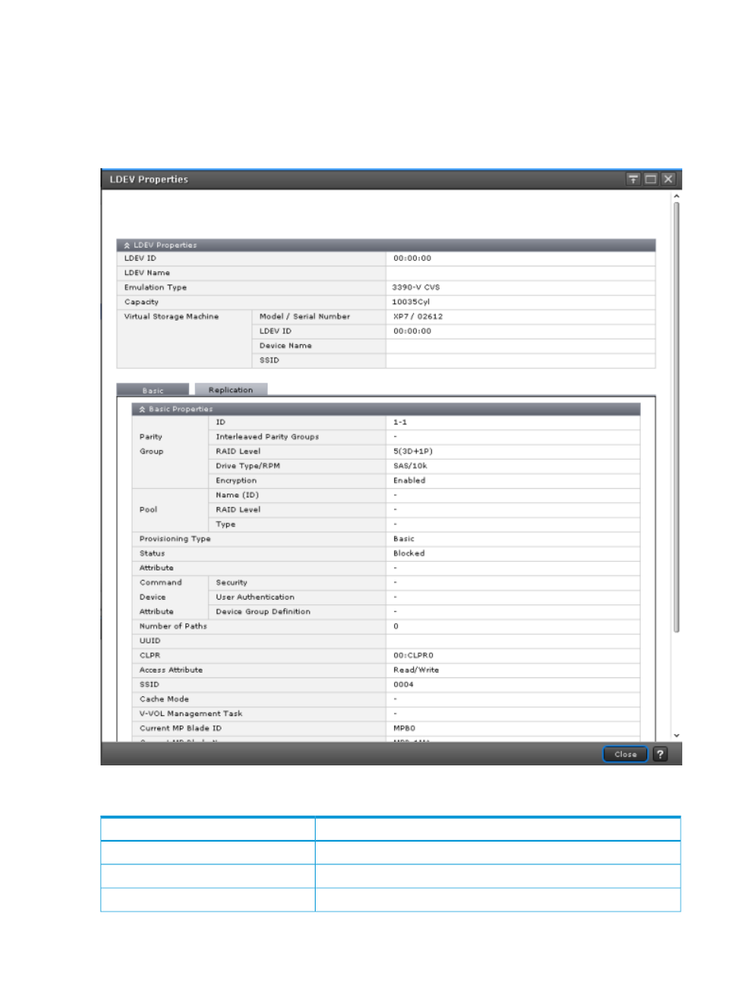This screenshot has width=749, height=998.
Task: Close the dialog with the X icon
Action: click(668, 179)
